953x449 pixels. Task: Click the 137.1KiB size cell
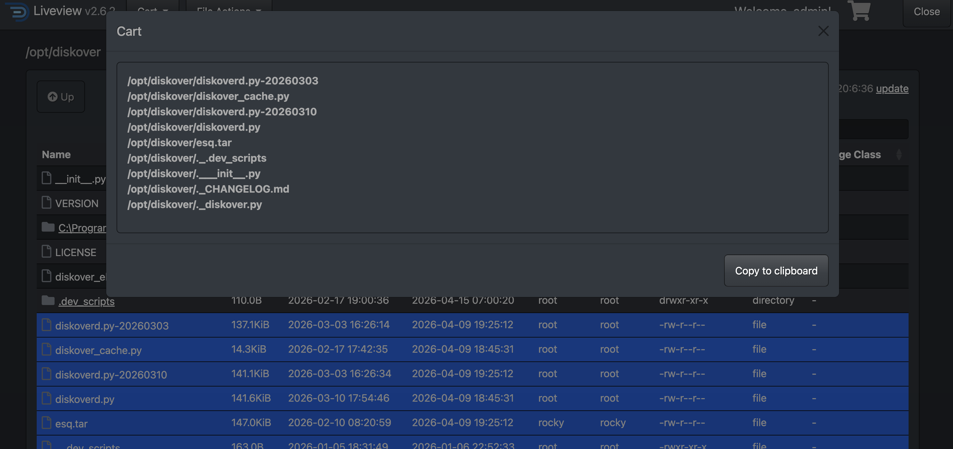(x=250, y=325)
